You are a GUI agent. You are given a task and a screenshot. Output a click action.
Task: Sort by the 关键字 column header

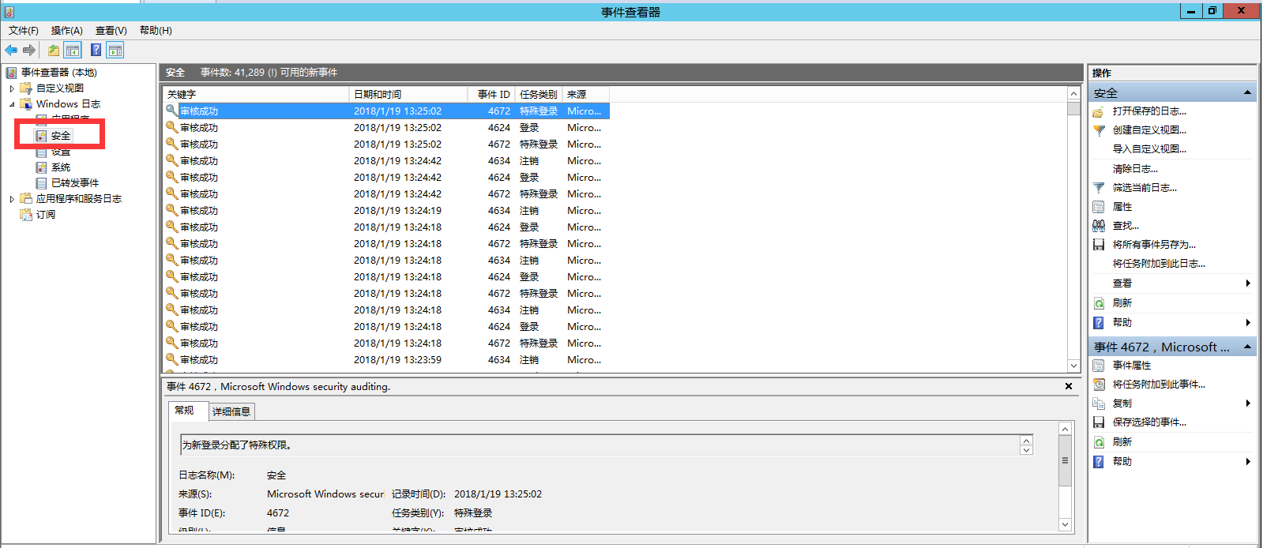(x=256, y=95)
